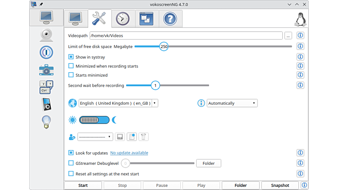Click the No update available link
Viewport: 338px width, 190px height.
129,153
